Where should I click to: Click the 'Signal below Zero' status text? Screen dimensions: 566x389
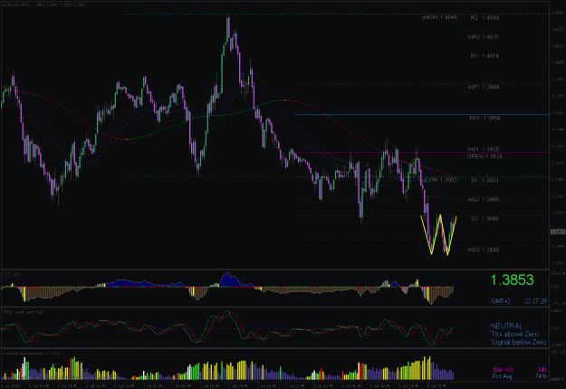tap(518, 342)
